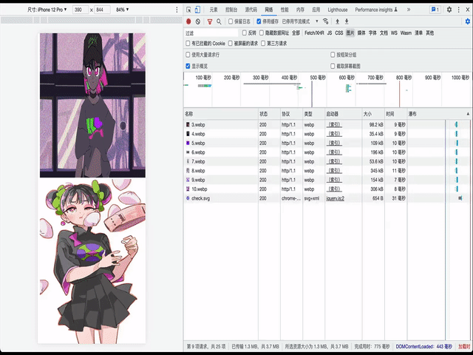The width and height of the screenshot is (473, 355).
Task: Open DevTools settings gear icon
Action: [x=449, y=10]
